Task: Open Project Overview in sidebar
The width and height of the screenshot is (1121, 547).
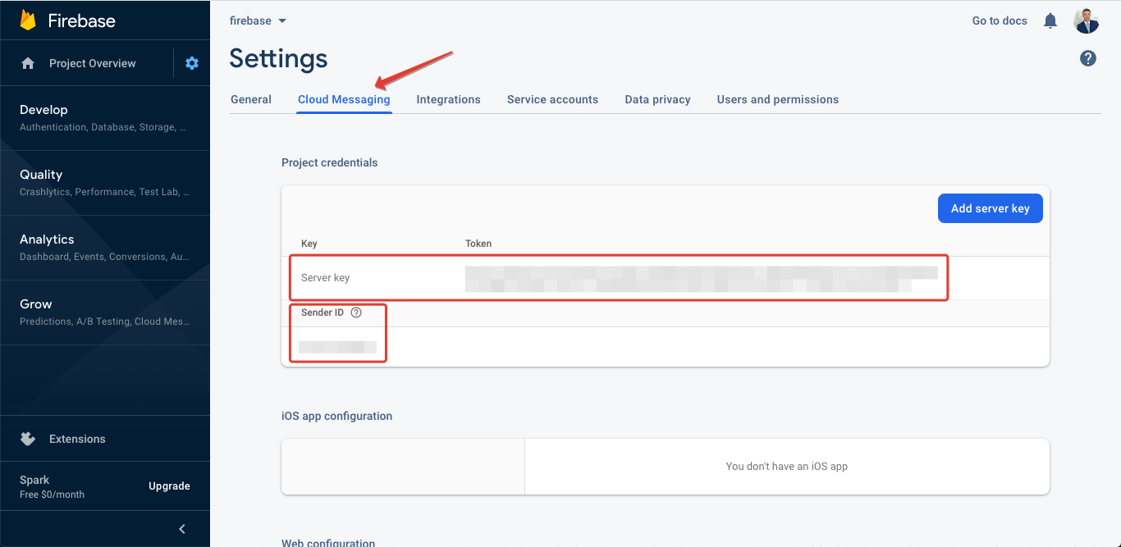Action: coord(93,63)
